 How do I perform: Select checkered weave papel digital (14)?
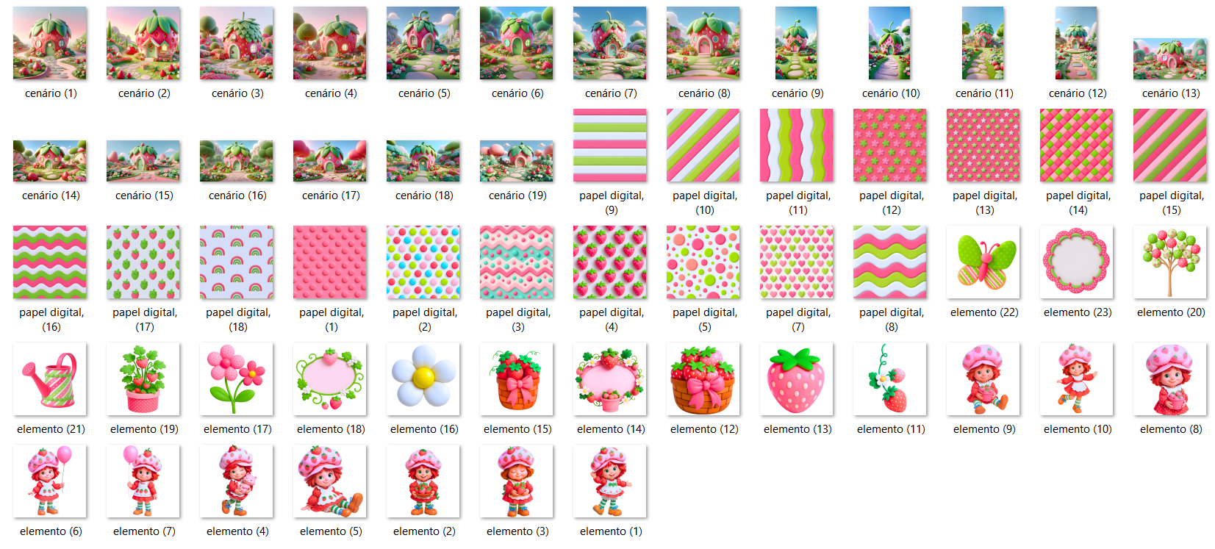tap(1077, 146)
